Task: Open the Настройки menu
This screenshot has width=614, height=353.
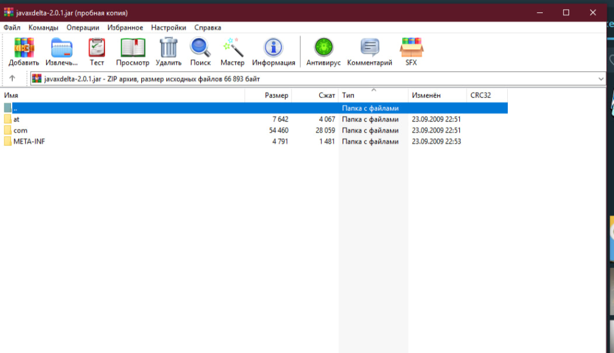Action: pyautogui.click(x=169, y=28)
